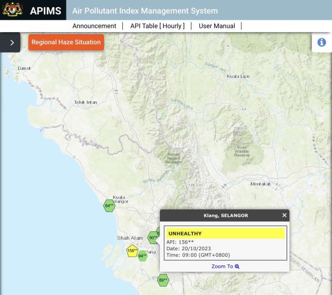Screen dimensions: 332x295
Task: Click the yellow UNHEALTHY status bar
Action: [224, 234]
